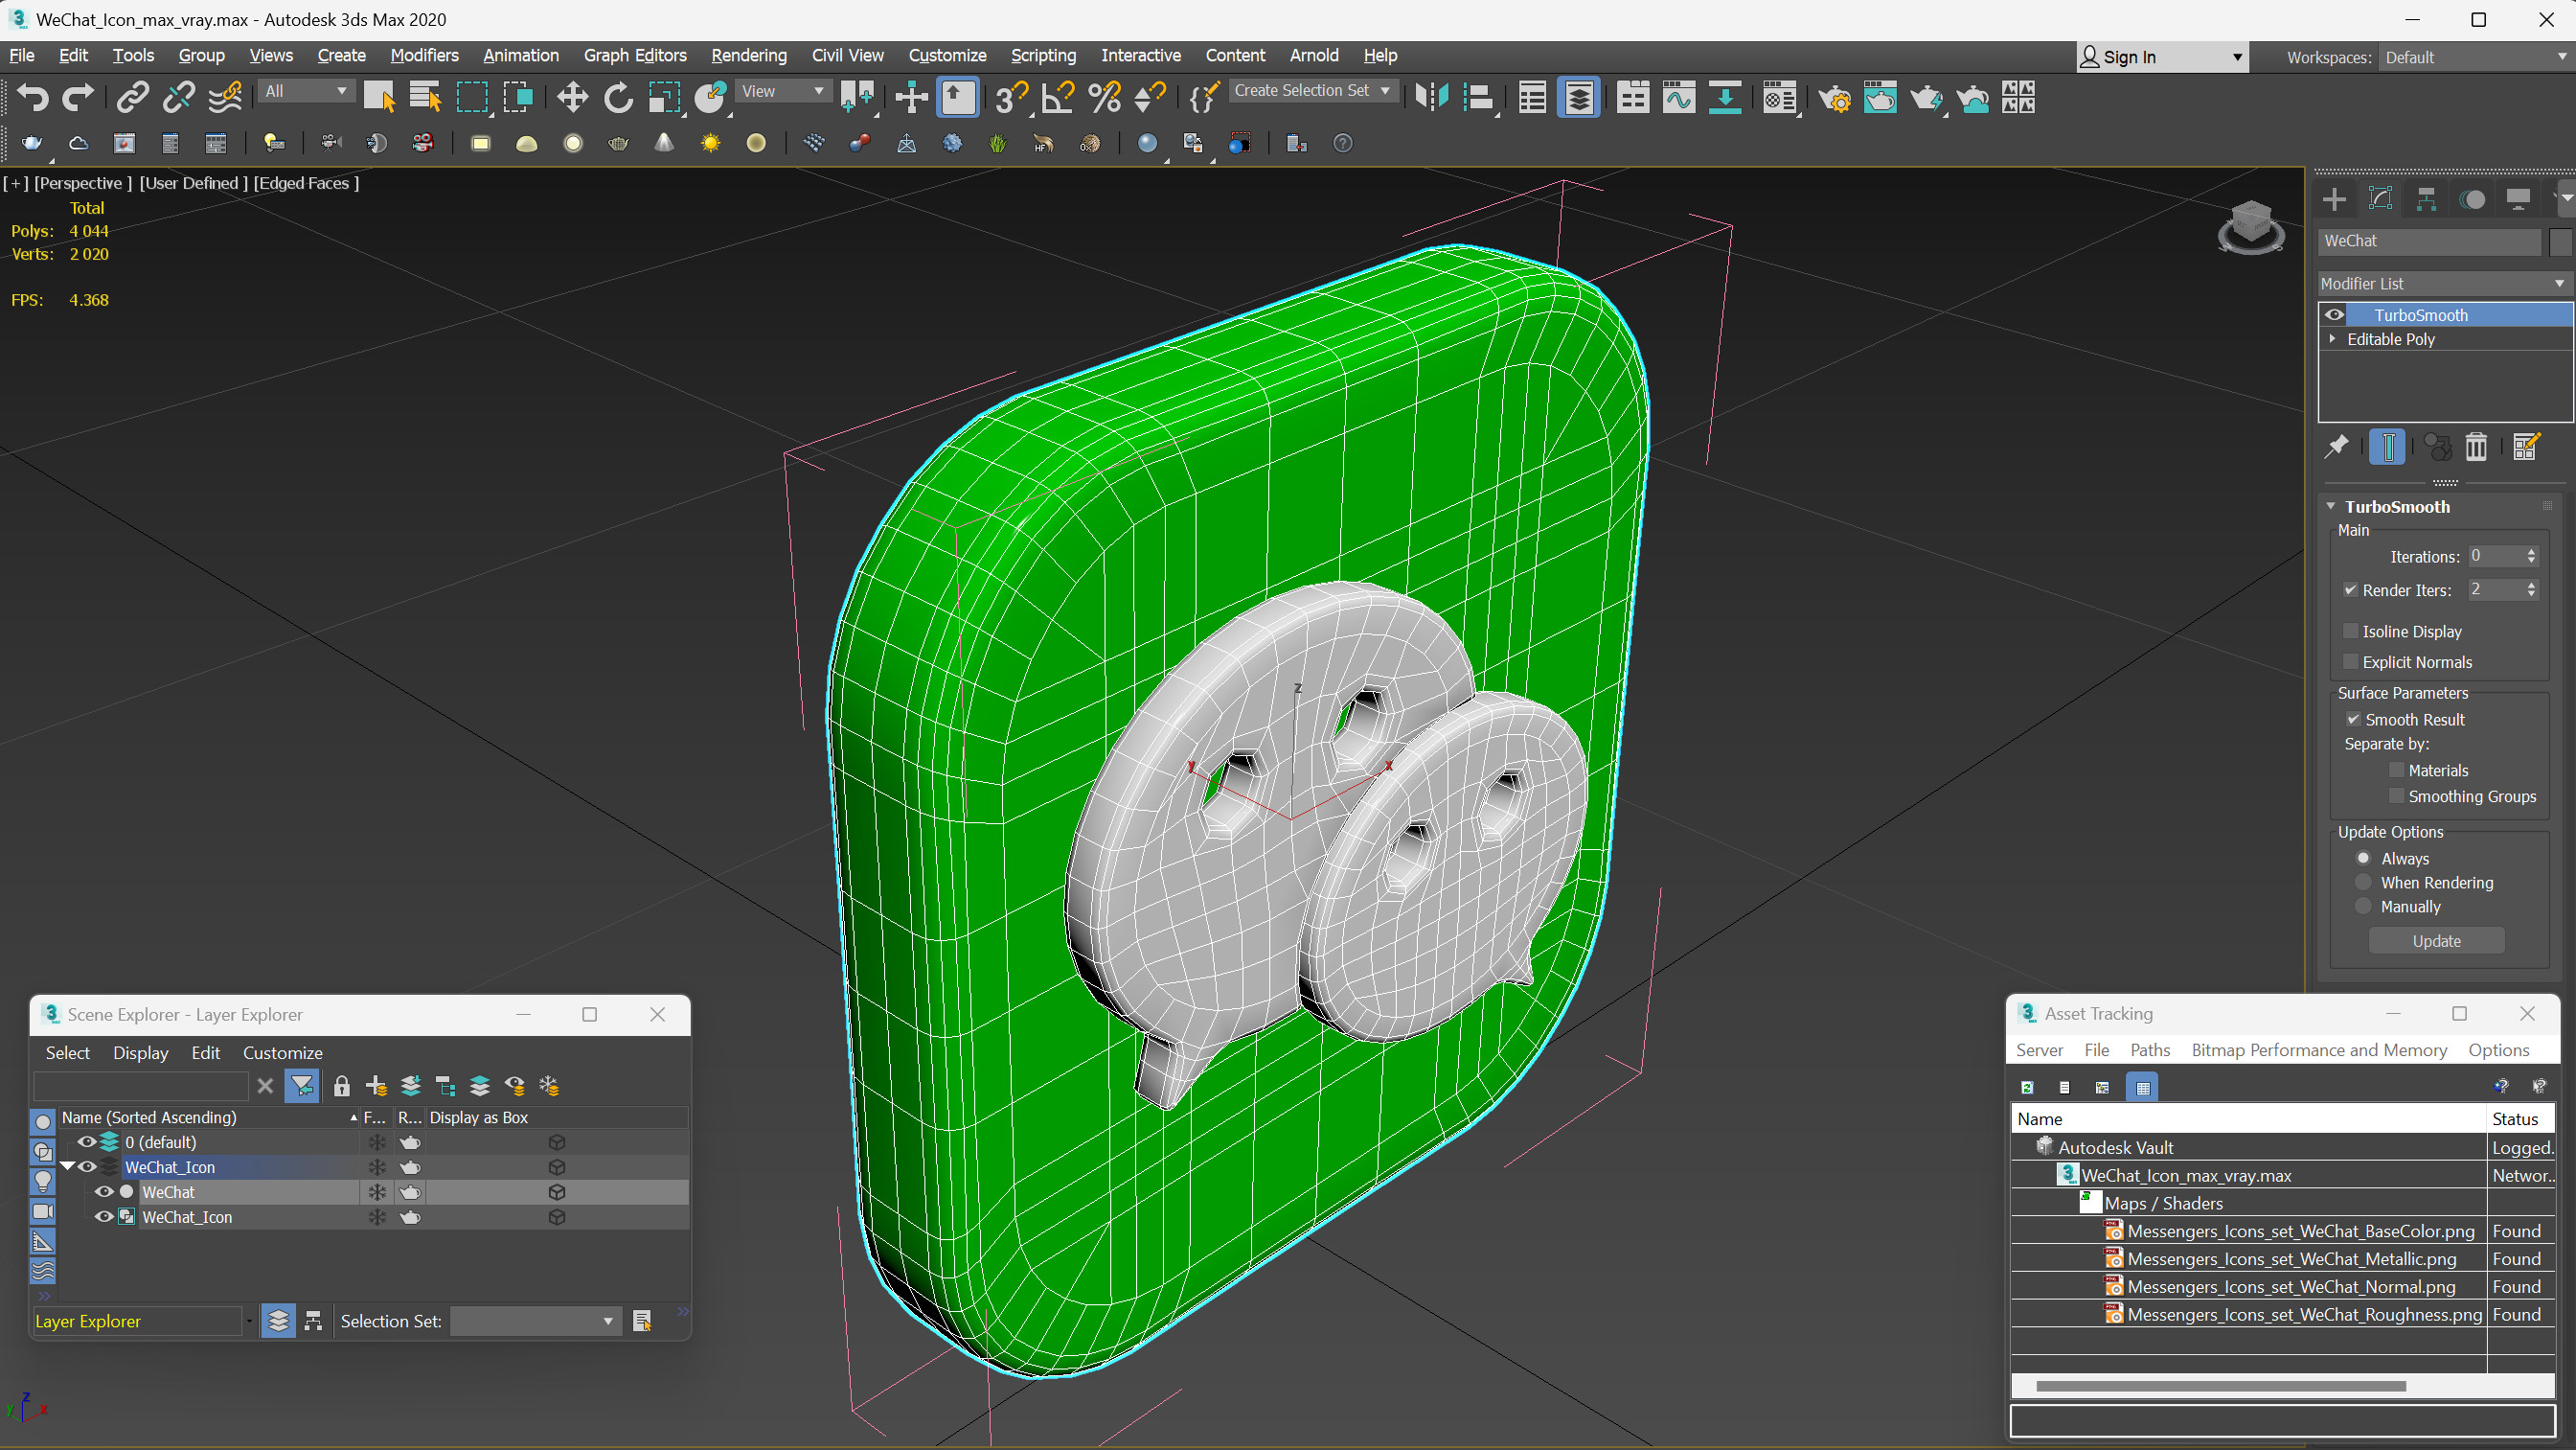2576x1450 pixels.
Task: Switch to the Motion command panel tab
Action: 2472,199
